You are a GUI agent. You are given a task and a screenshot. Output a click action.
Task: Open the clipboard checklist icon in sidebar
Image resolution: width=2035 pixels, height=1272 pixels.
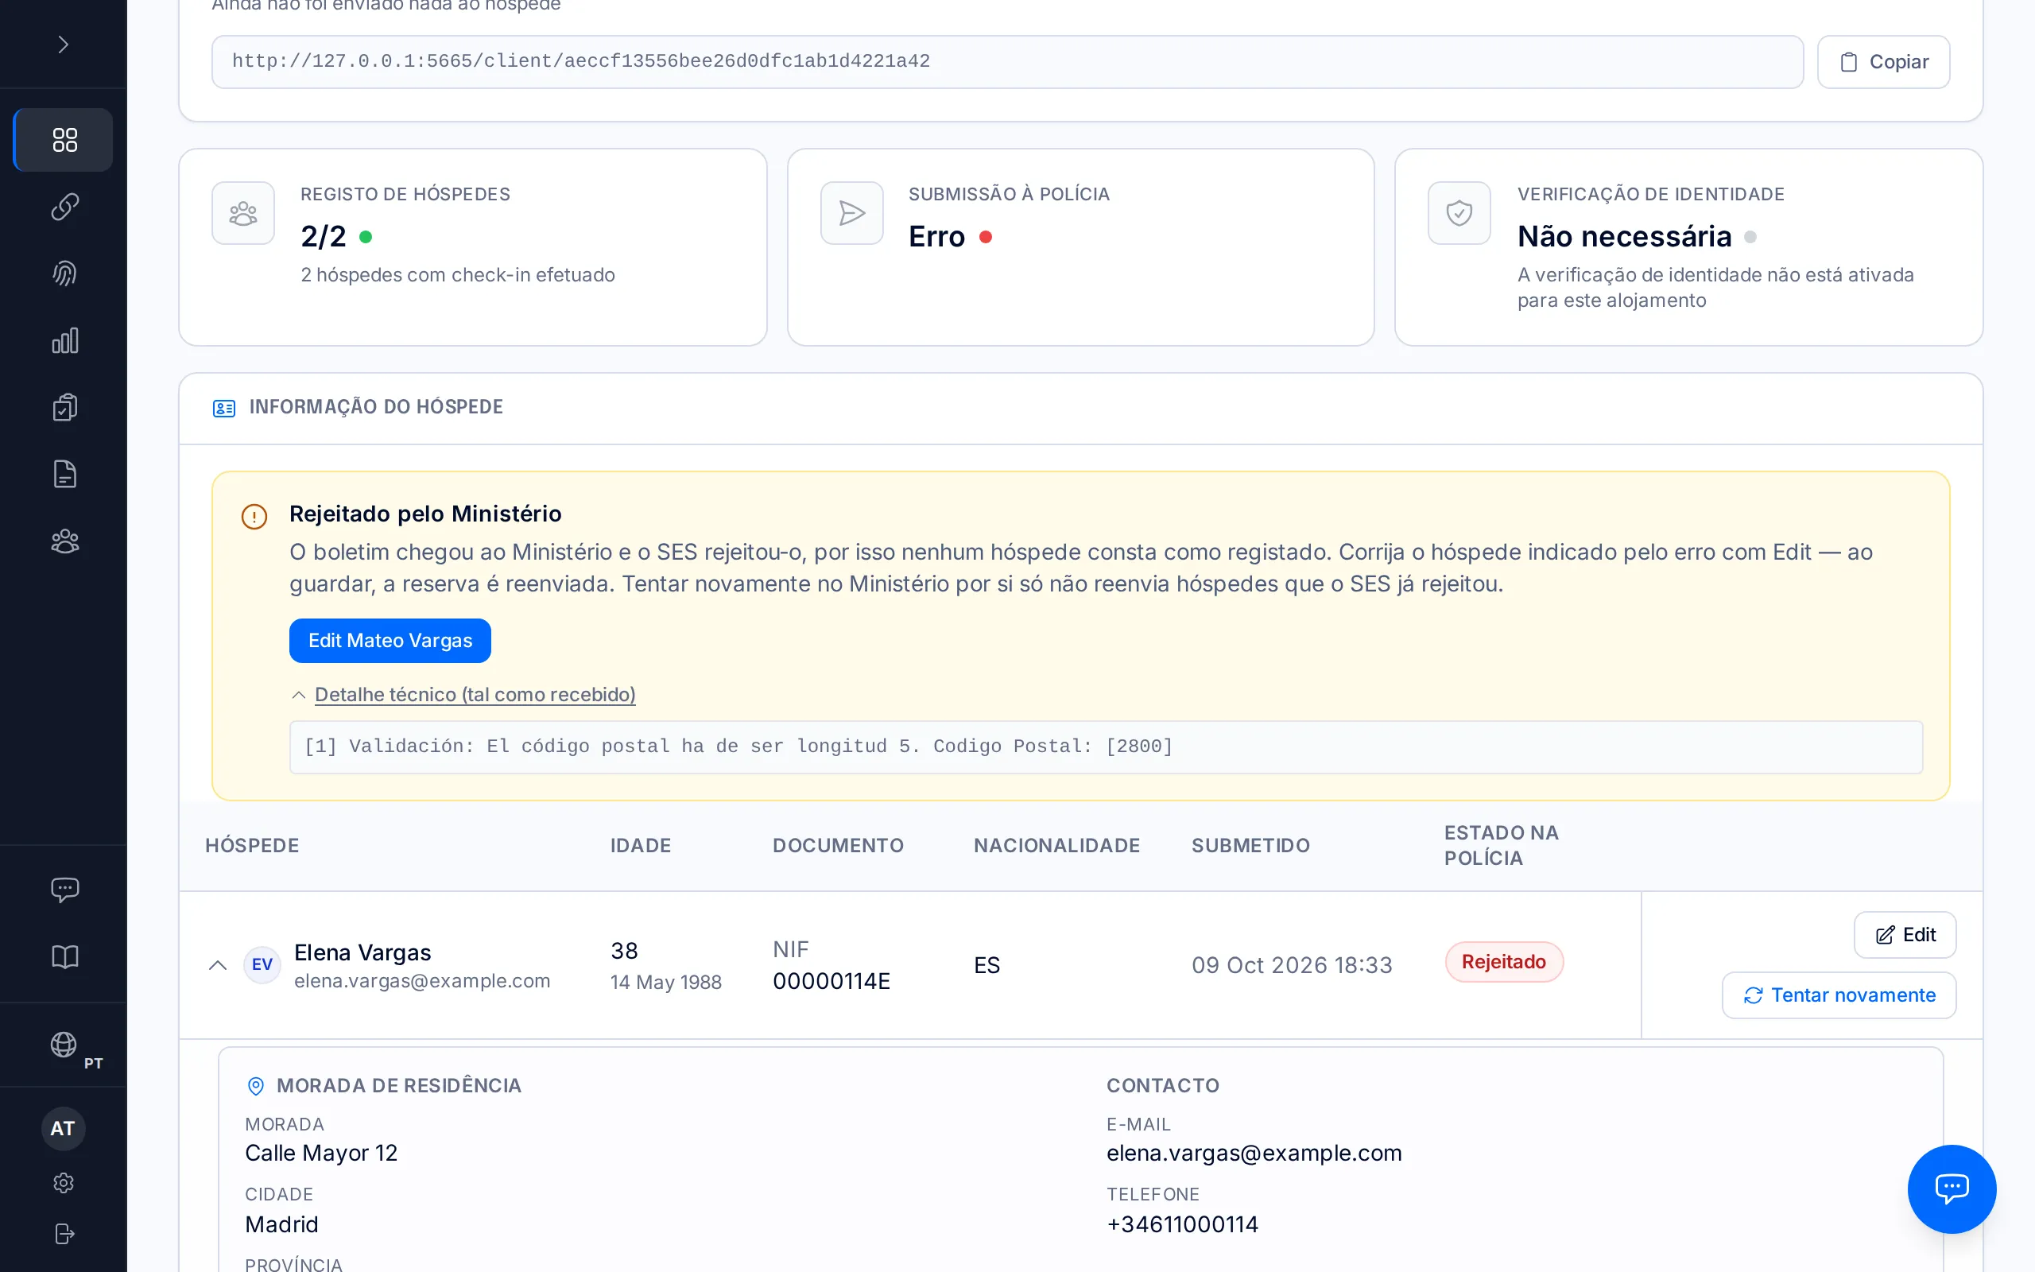click(x=64, y=407)
